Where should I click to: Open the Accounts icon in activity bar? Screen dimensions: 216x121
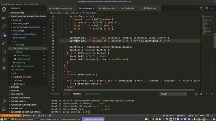click(4, 101)
